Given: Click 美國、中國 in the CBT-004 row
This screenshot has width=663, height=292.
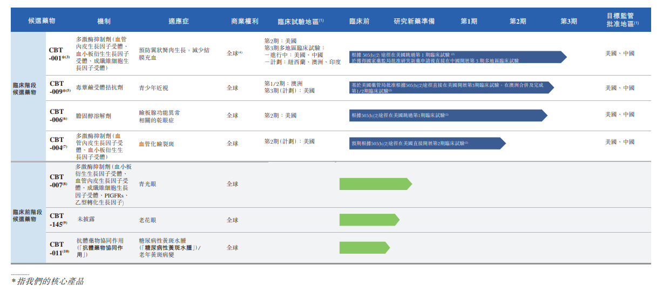Looking at the screenshot, I should 620,142.
